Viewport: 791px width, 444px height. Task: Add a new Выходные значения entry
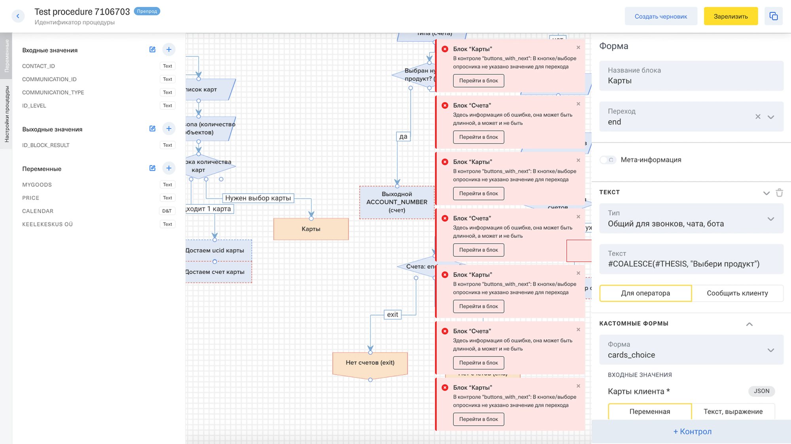pos(169,129)
